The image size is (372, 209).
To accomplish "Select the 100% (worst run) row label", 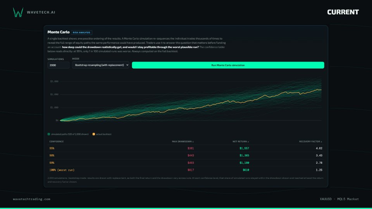I will (x=62, y=170).
